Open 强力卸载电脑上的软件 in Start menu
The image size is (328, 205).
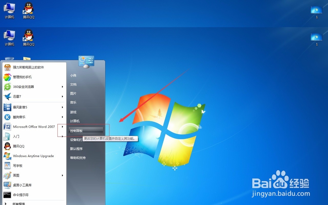33,67
